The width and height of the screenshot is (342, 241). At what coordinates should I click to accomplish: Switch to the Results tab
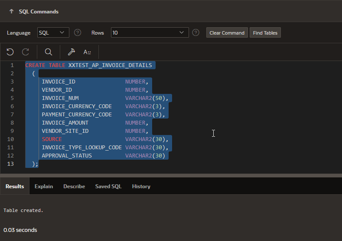pos(15,186)
